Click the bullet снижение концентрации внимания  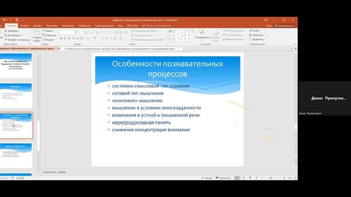tap(151, 130)
